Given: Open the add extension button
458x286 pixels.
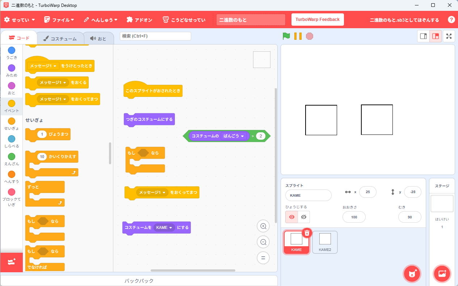Looking at the screenshot, I should tap(12, 262).
